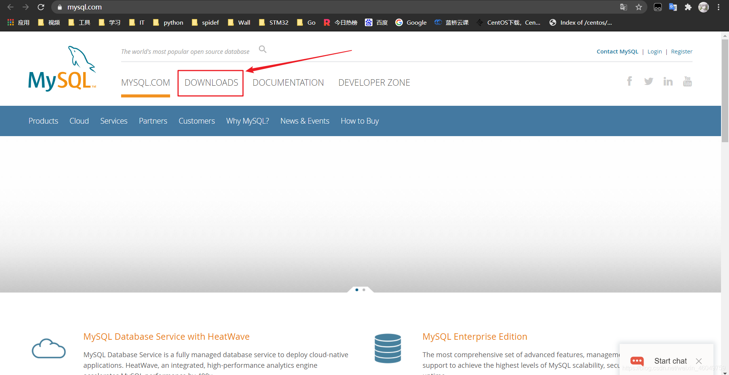Click the Register link
The width and height of the screenshot is (729, 375).
[x=682, y=52]
